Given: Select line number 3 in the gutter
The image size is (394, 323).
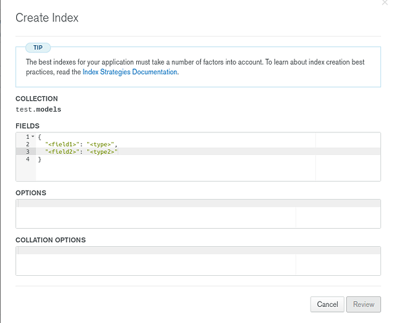Looking at the screenshot, I should (28, 151).
